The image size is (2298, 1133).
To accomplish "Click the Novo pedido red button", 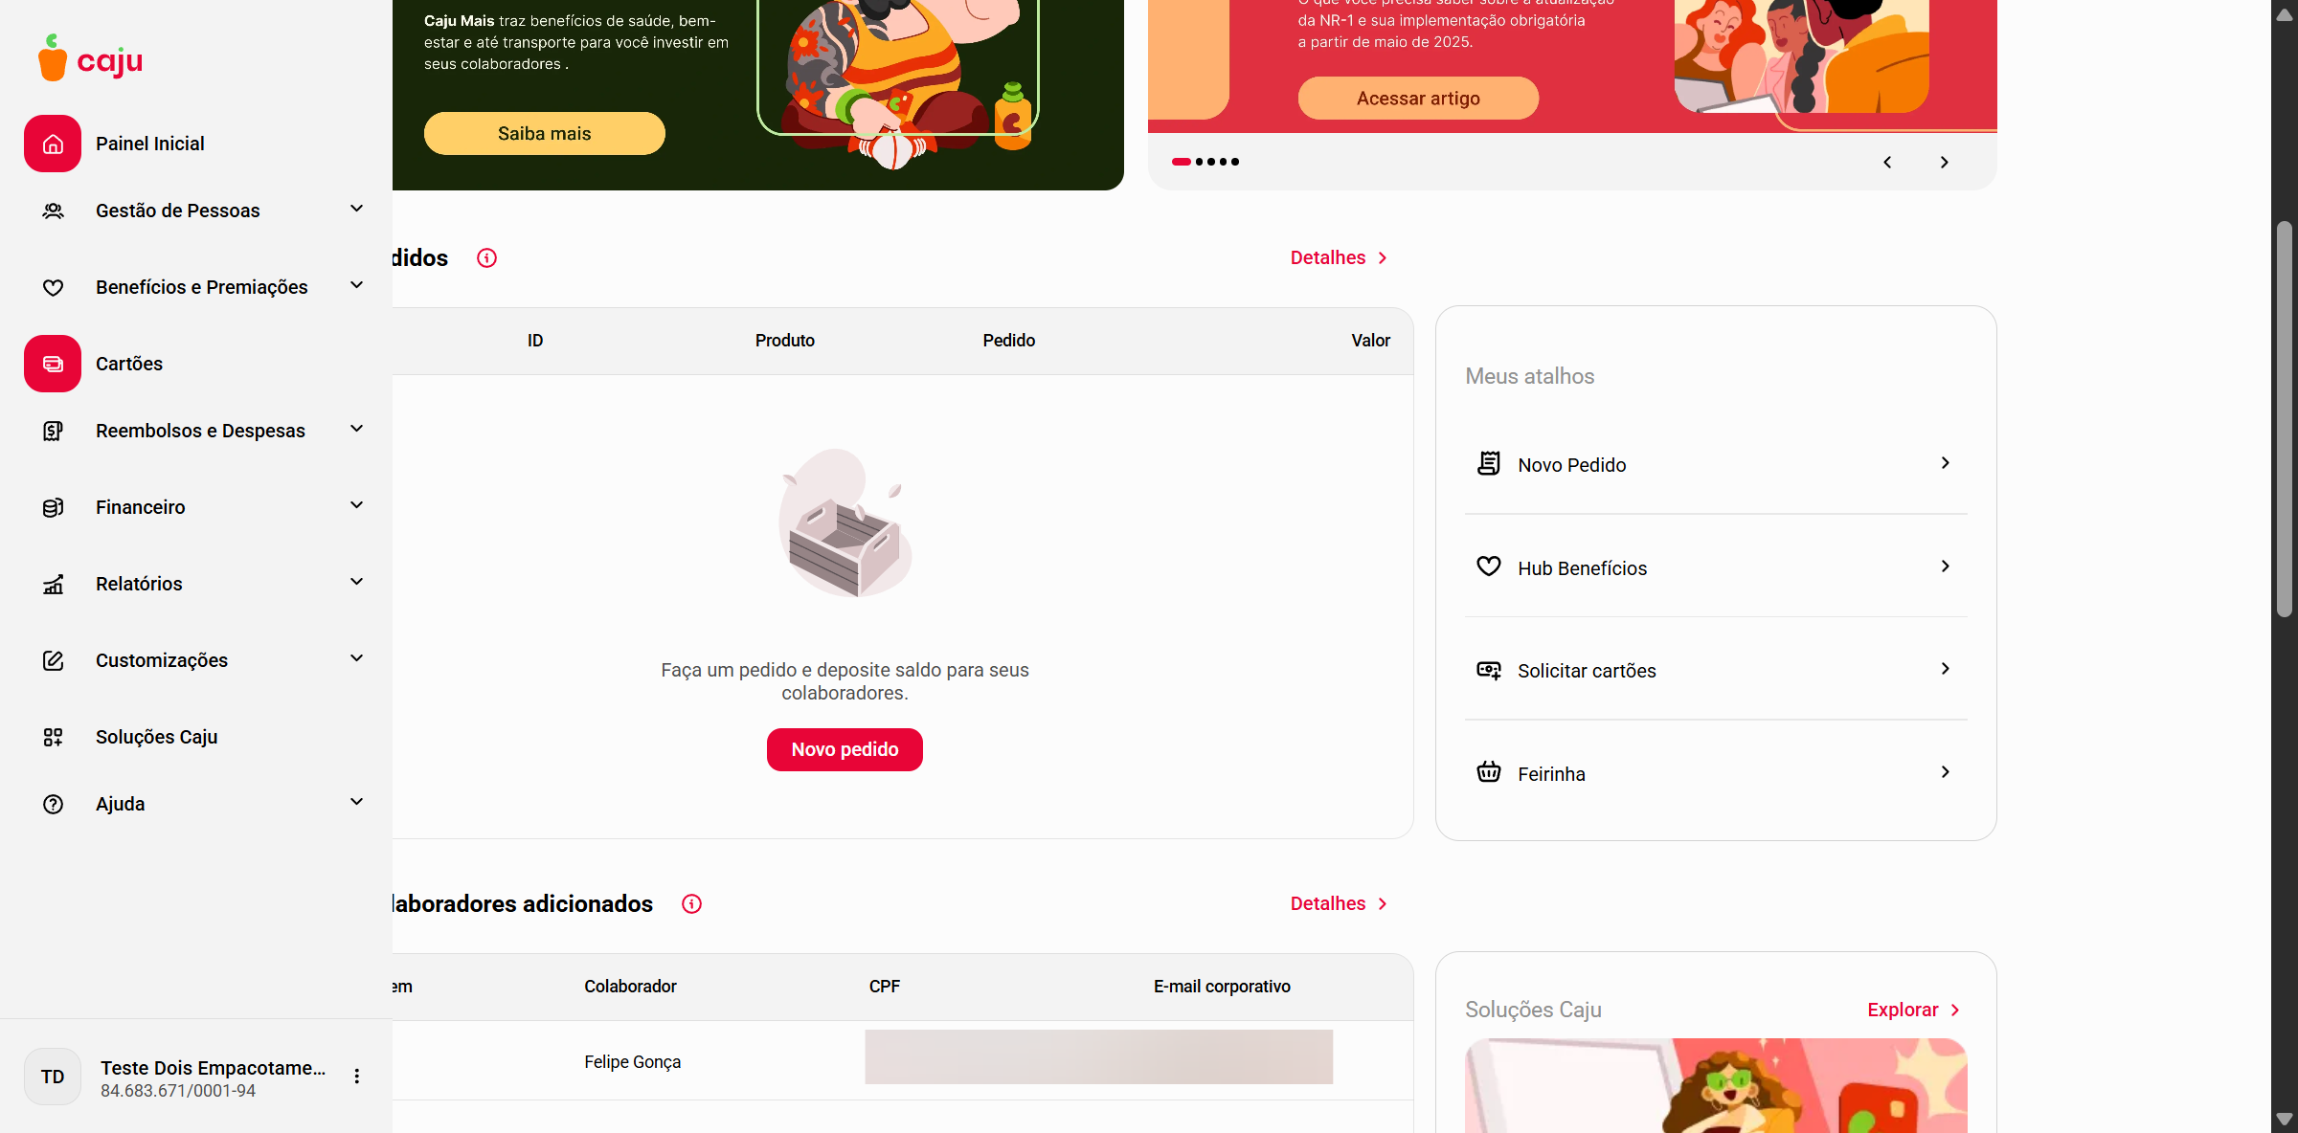I will click(x=845, y=749).
